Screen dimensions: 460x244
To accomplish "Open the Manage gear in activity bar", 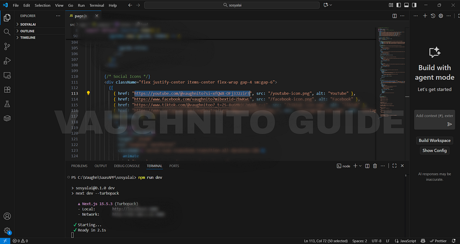I will coord(7,231).
